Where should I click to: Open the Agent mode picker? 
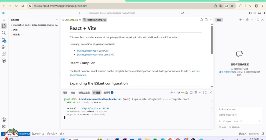coord(227,121)
